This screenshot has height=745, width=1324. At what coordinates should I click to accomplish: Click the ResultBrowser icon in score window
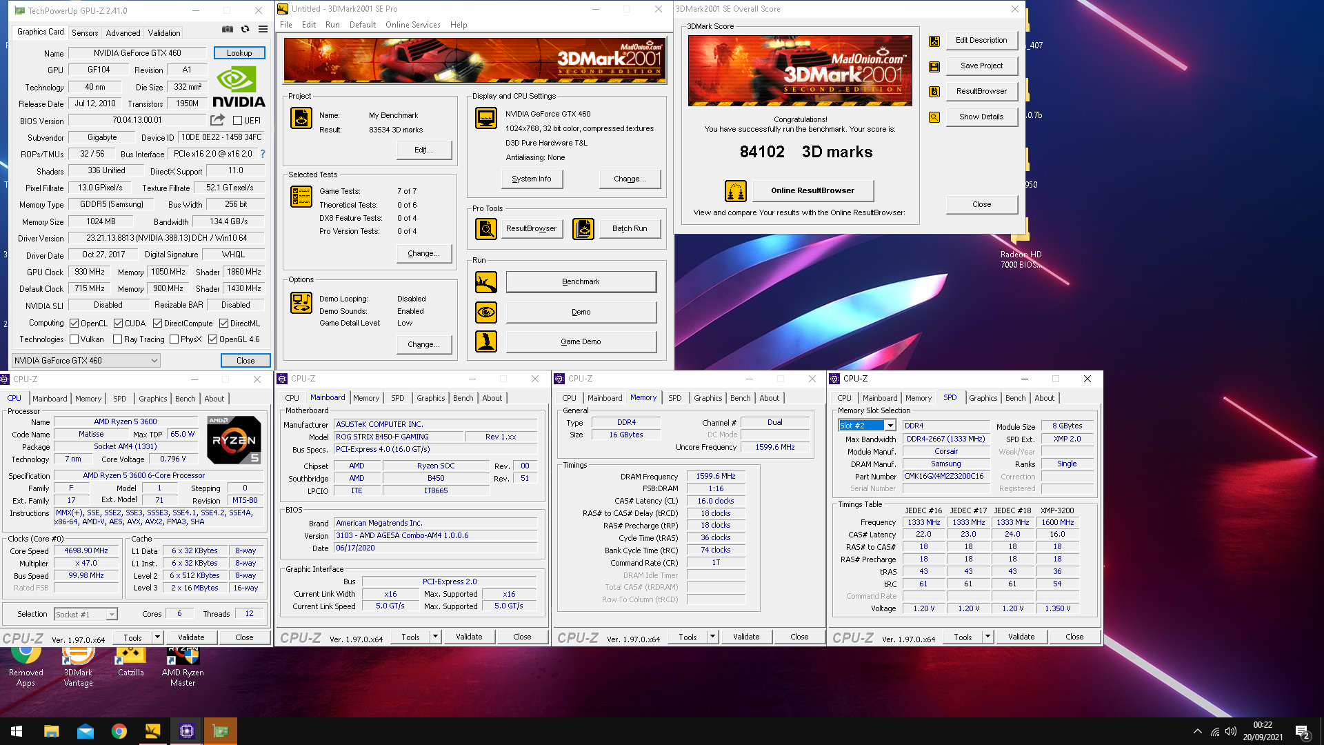click(934, 92)
